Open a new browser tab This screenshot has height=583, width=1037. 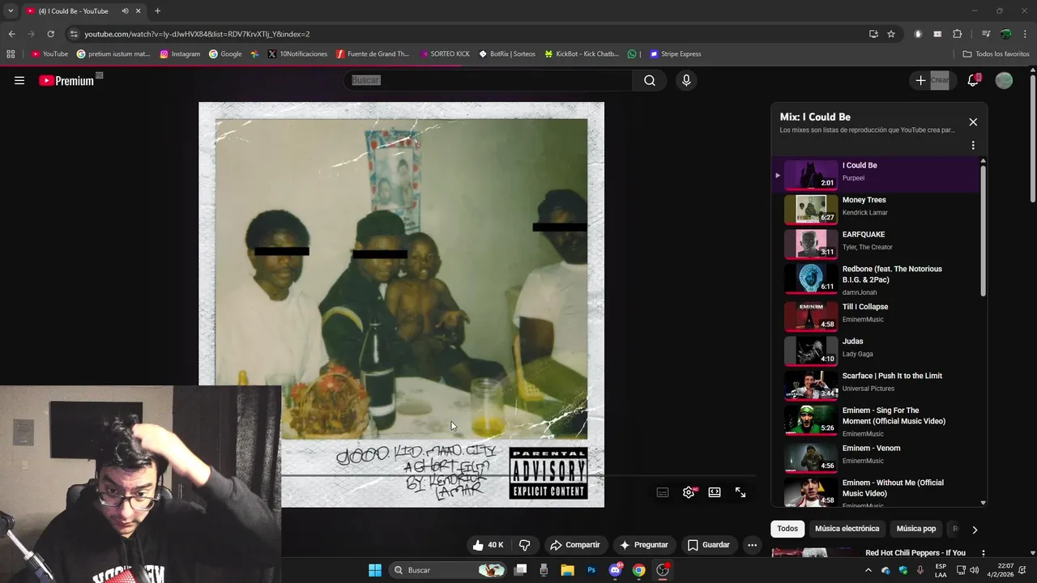(157, 11)
